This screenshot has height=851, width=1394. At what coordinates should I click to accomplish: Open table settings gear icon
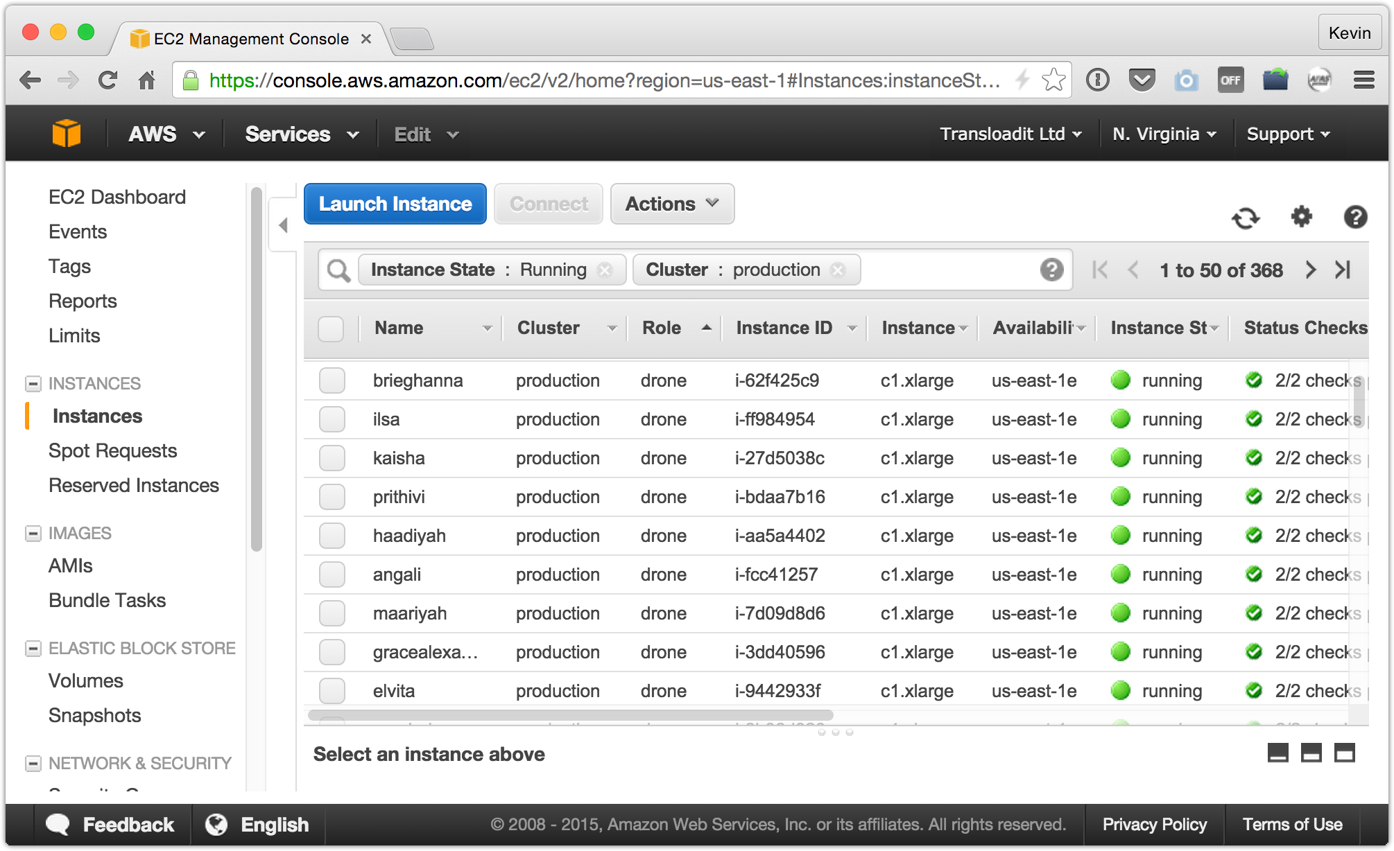point(1301,217)
